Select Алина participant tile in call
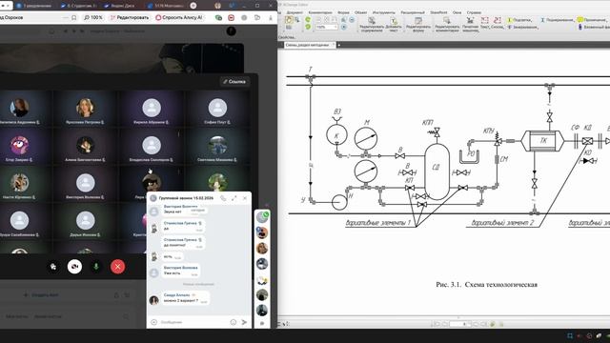Viewport: 610px width, 343px height. click(x=85, y=148)
